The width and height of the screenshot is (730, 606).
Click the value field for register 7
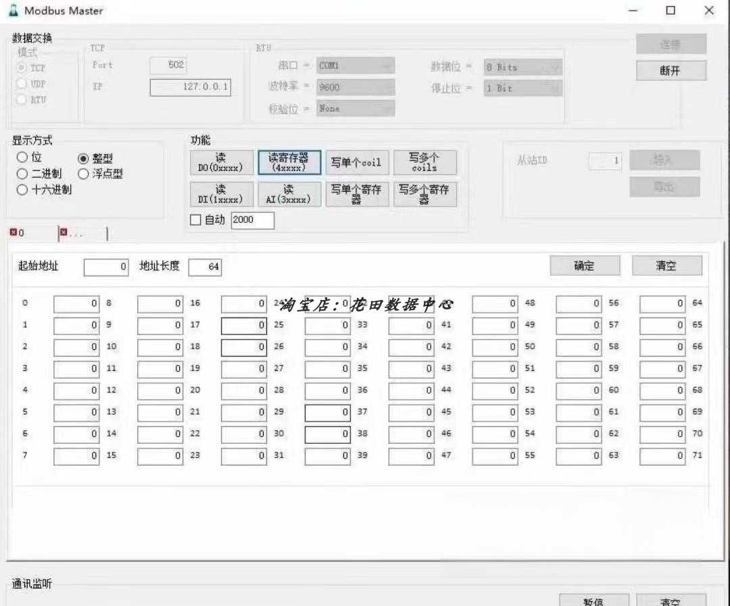pos(76,456)
